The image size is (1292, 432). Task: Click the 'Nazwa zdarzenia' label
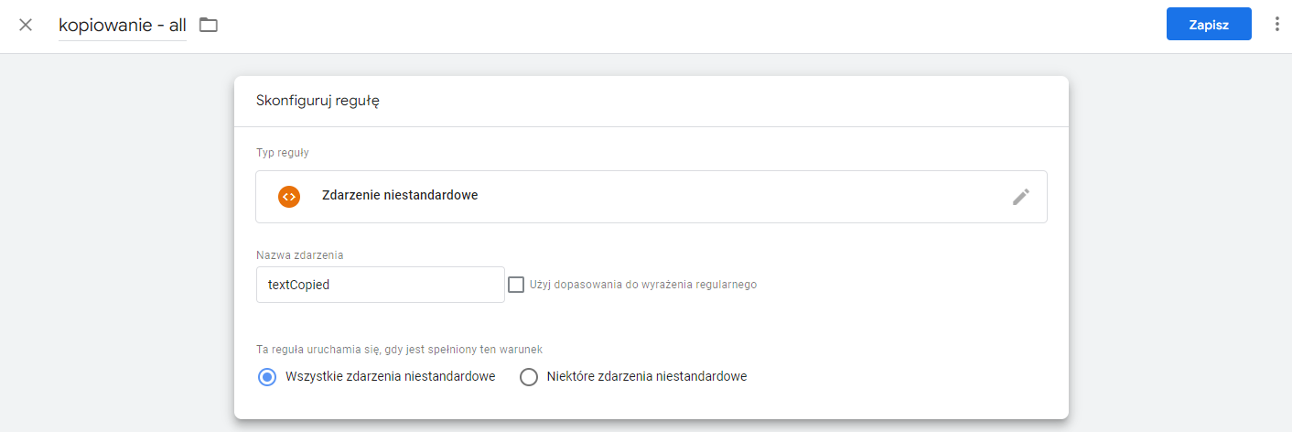(x=299, y=254)
